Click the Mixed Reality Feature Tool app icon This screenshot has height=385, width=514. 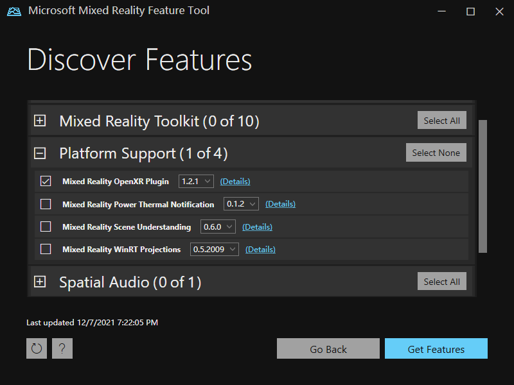(14, 11)
